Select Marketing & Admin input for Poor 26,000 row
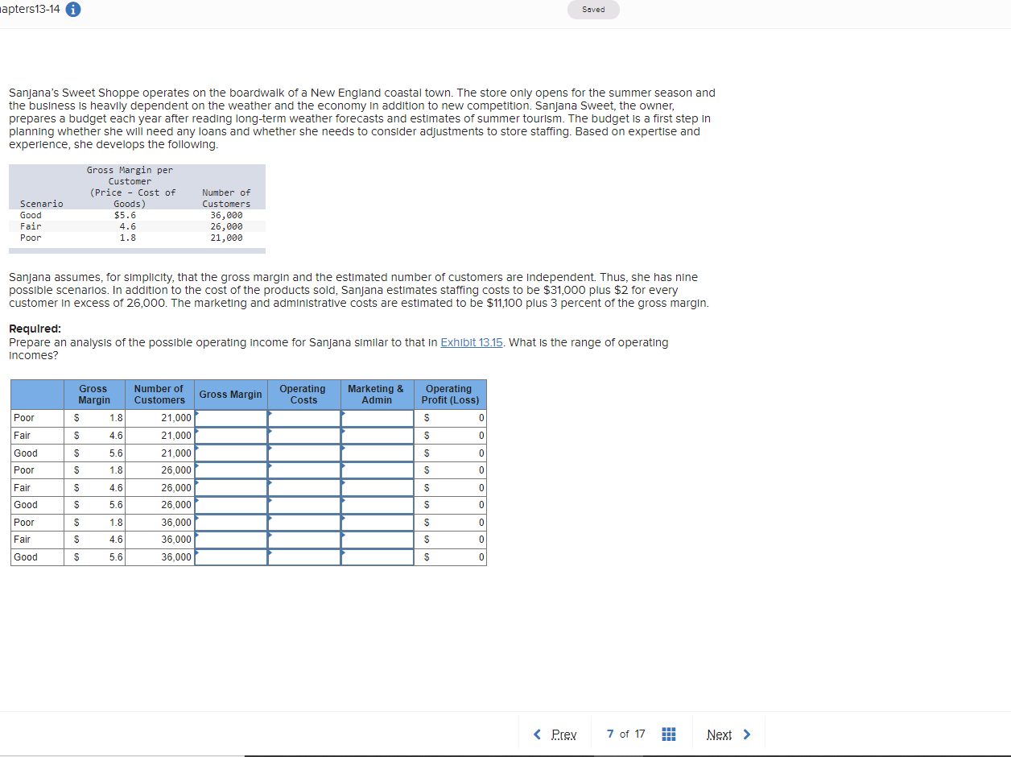The height and width of the screenshot is (757, 1011). 377,470
